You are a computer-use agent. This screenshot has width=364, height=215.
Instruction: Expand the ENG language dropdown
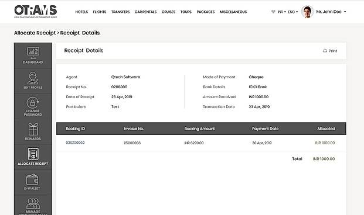click(292, 12)
